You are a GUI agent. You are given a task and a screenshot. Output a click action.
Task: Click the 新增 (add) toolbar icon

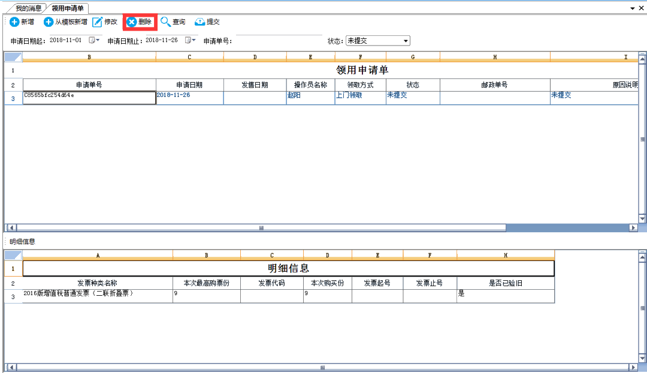coord(14,22)
